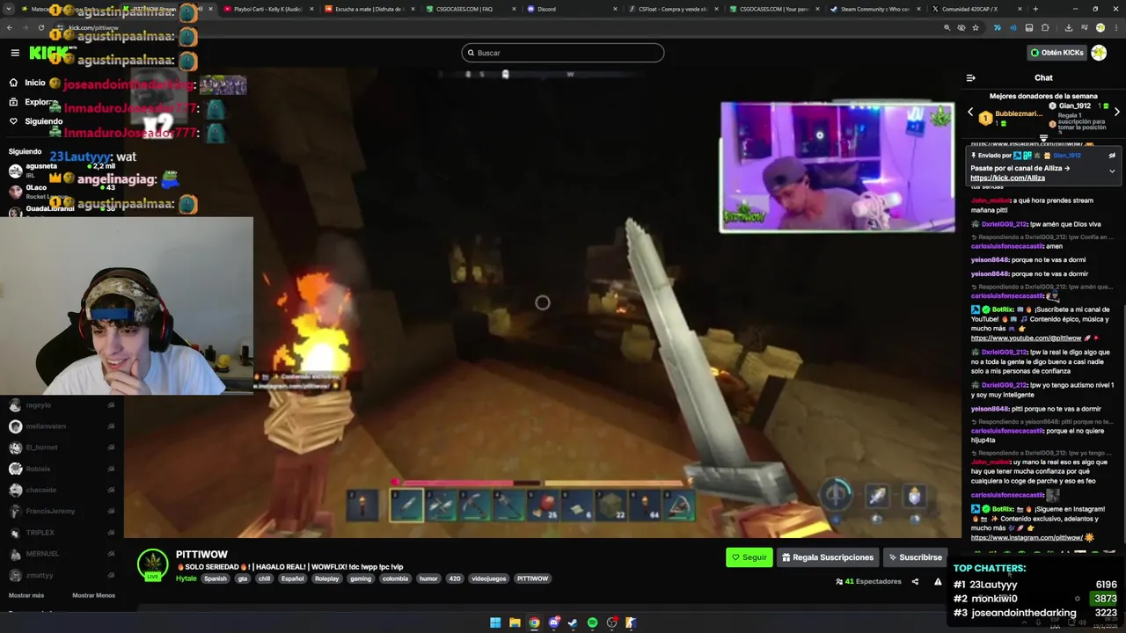Open the instagram.com/pittiwow chat link

click(x=1027, y=537)
